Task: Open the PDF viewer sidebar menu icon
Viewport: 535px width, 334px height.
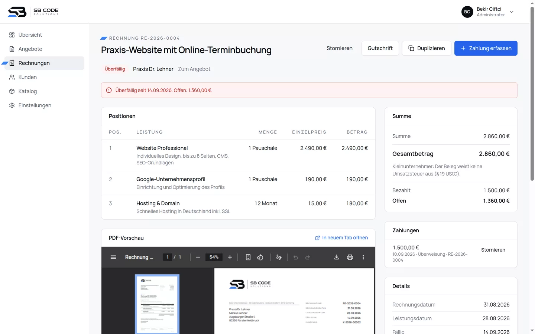Action: click(113, 257)
